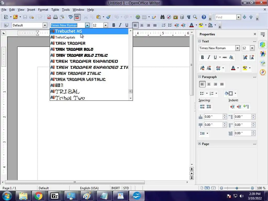This screenshot has height=201, width=268.
Task: Open Page Preview icon
Action: tap(62, 17)
